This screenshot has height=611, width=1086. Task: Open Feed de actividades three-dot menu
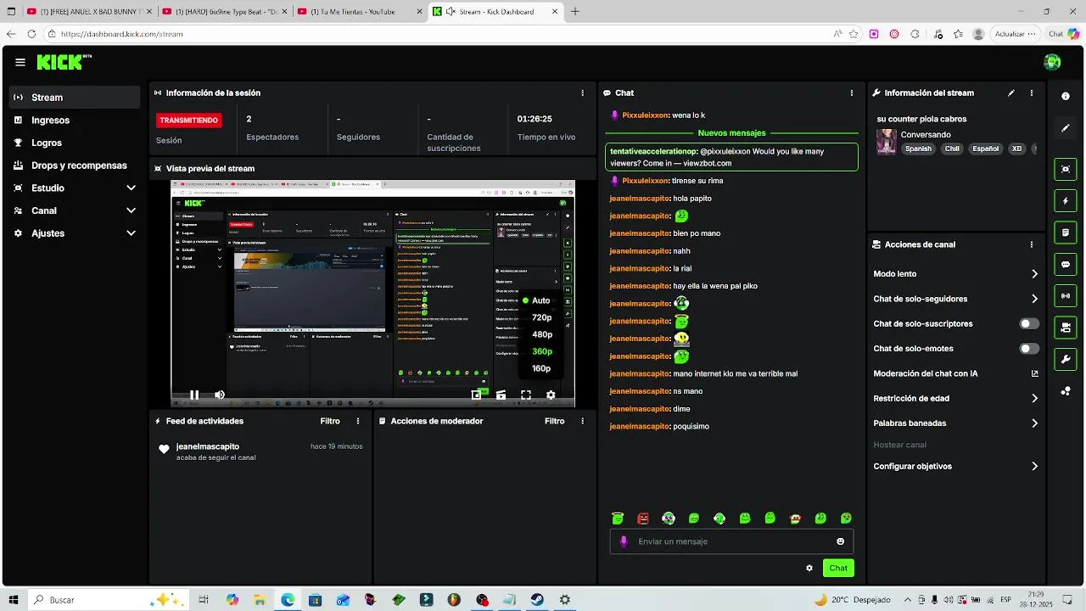click(x=358, y=421)
